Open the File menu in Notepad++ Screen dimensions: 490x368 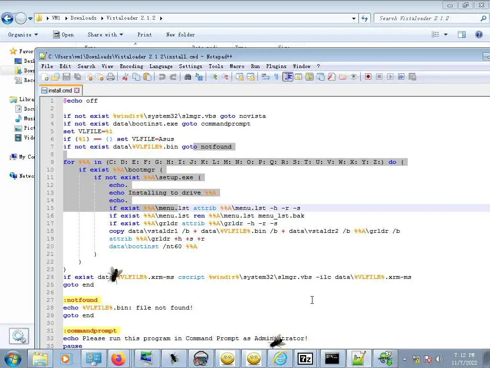pos(47,66)
